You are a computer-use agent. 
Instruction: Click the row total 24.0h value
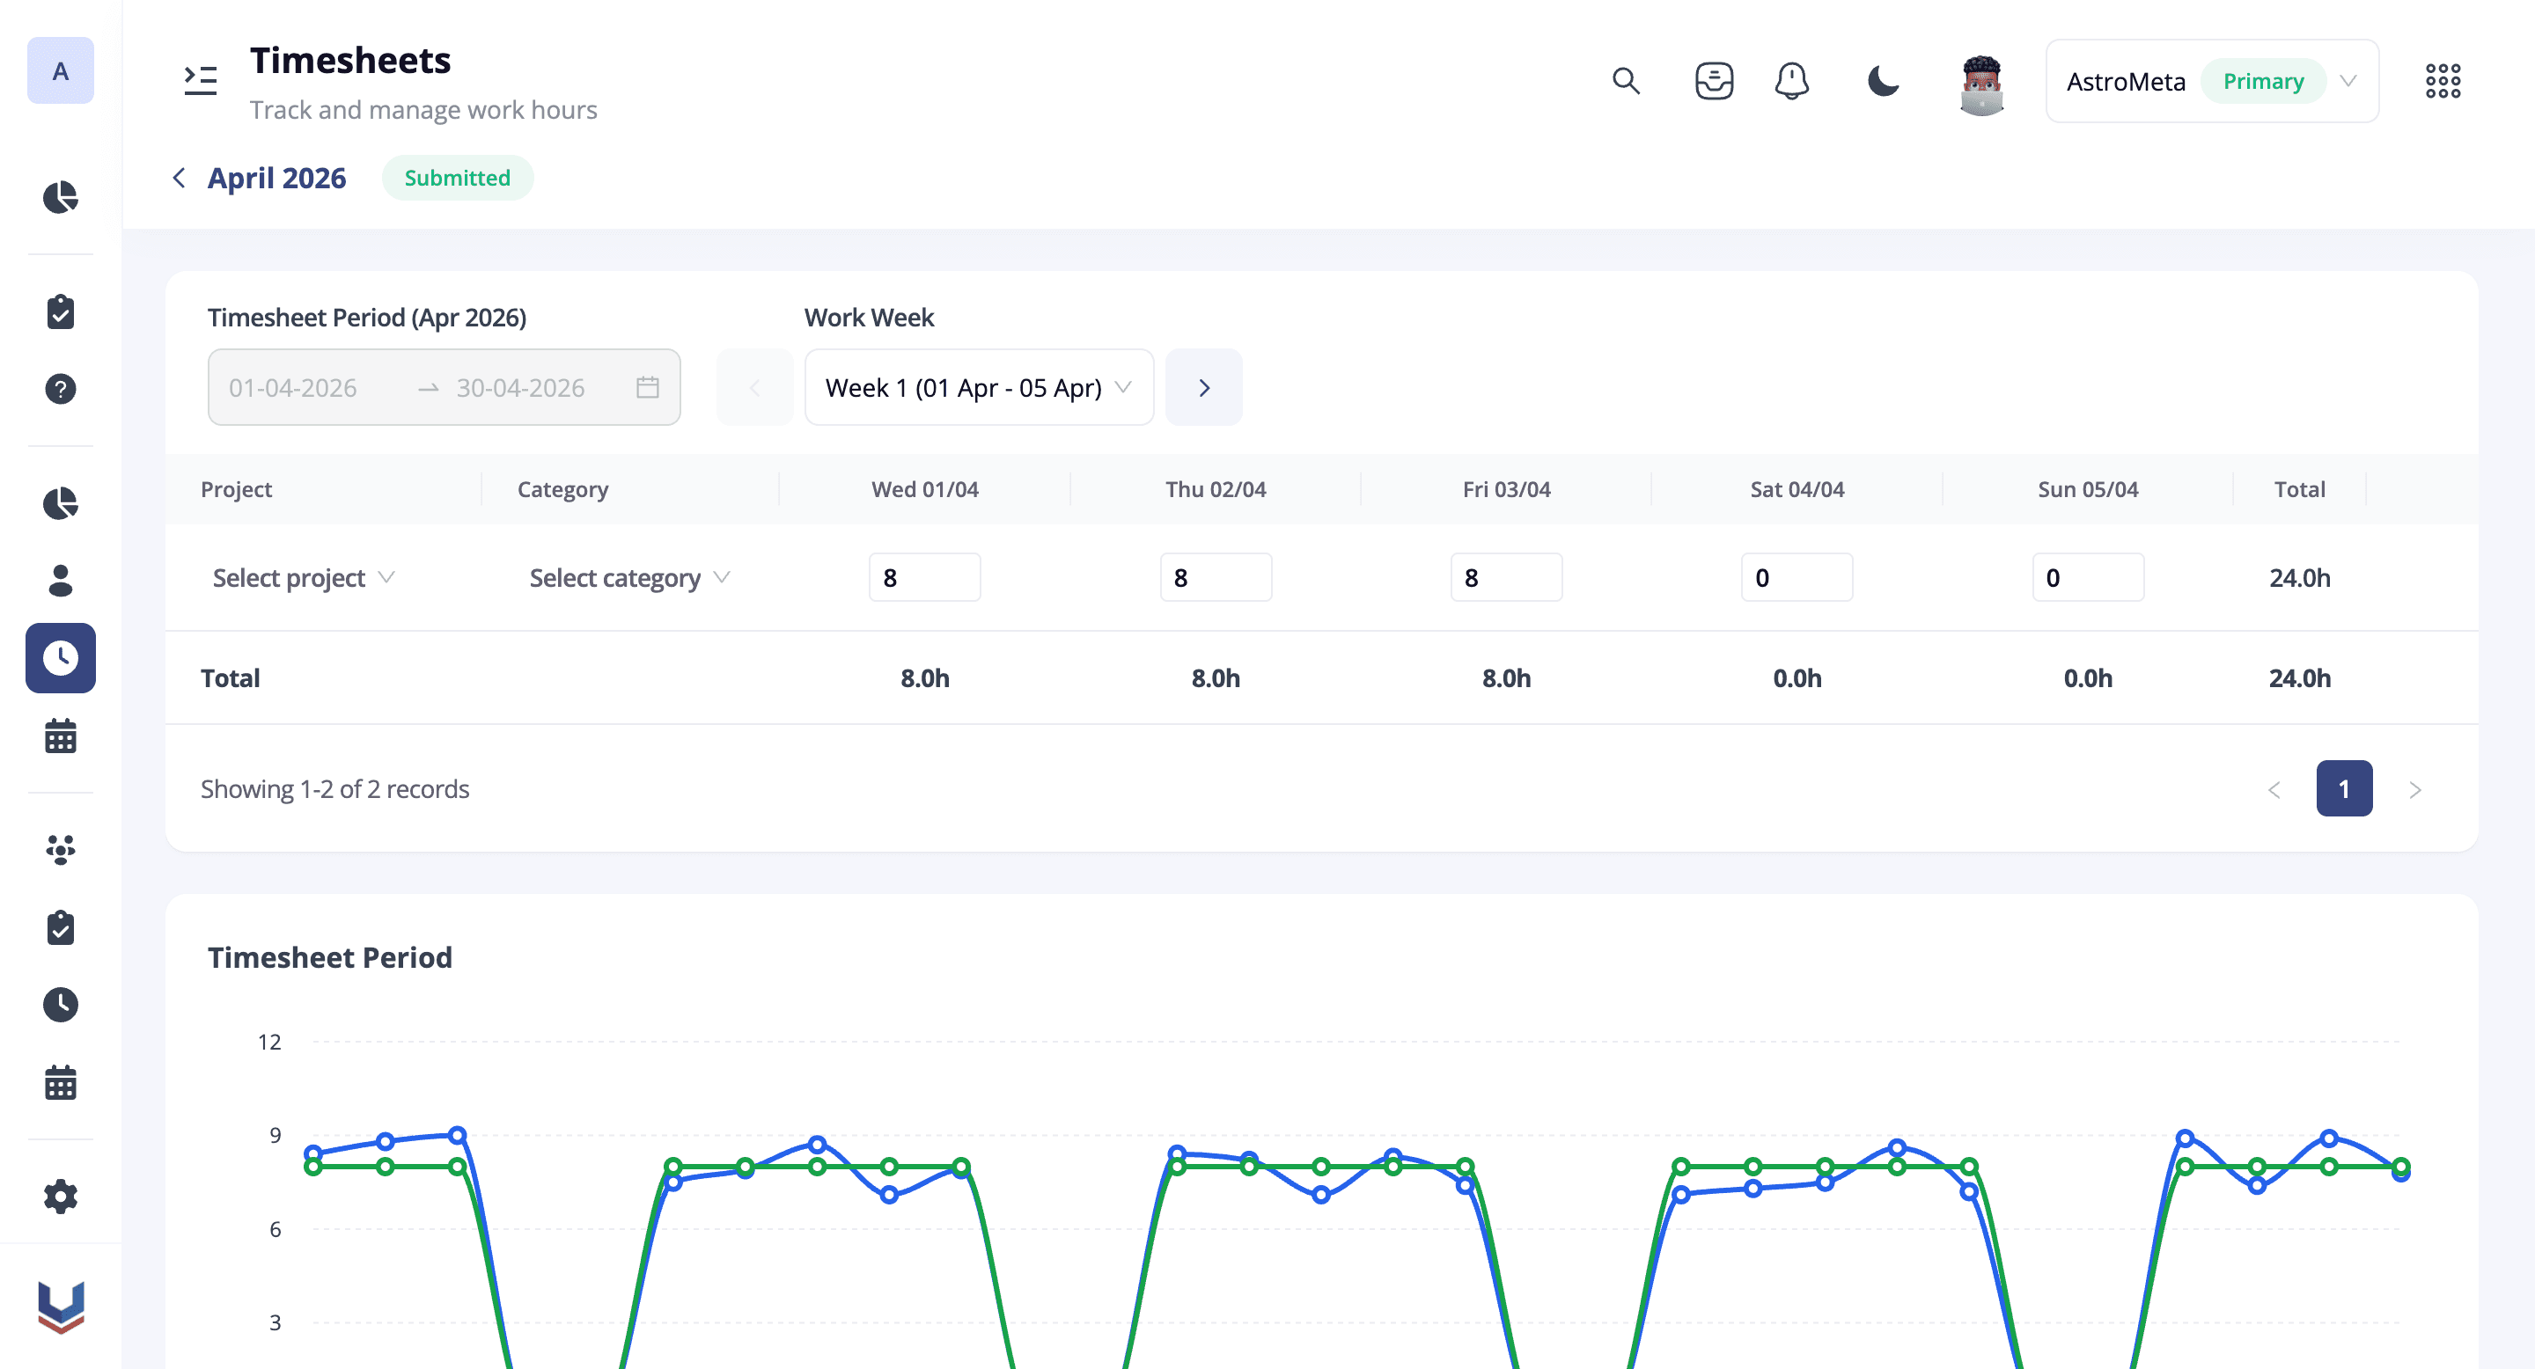(2300, 578)
